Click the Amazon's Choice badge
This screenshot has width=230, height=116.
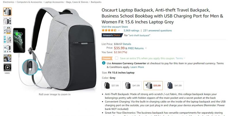click(112, 35)
